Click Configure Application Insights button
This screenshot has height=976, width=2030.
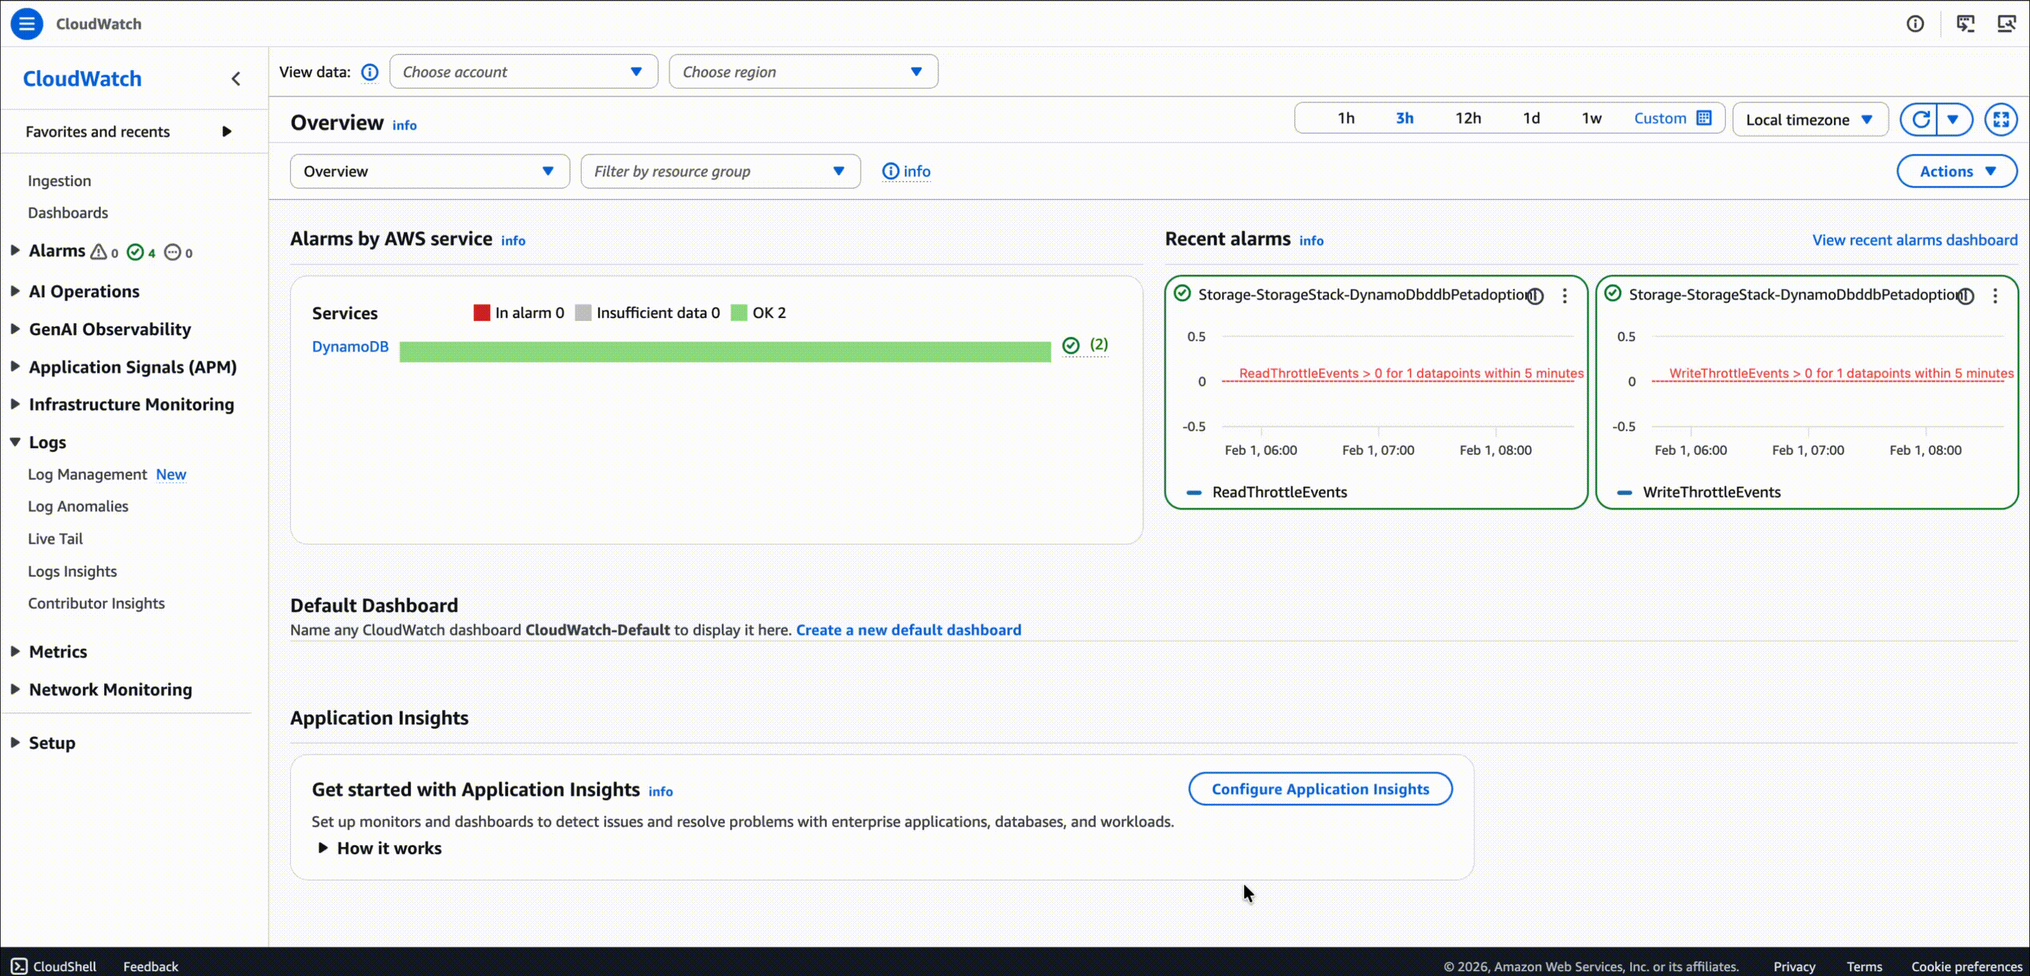(x=1321, y=789)
